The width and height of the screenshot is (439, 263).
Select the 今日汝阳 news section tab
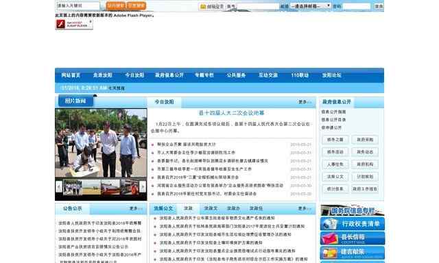(165, 102)
